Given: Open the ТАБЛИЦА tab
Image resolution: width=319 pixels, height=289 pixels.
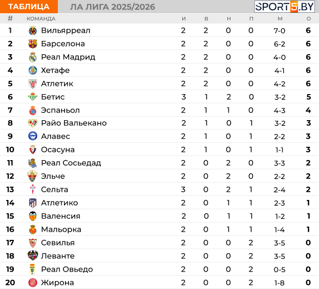Looking at the screenshot, I should pos(29,7).
